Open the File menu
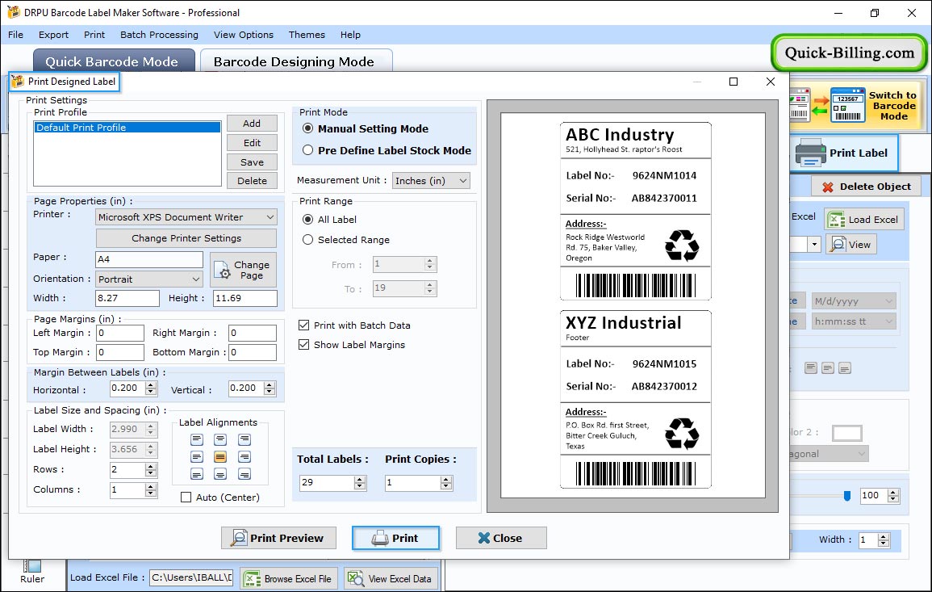This screenshot has width=932, height=592. coord(15,35)
